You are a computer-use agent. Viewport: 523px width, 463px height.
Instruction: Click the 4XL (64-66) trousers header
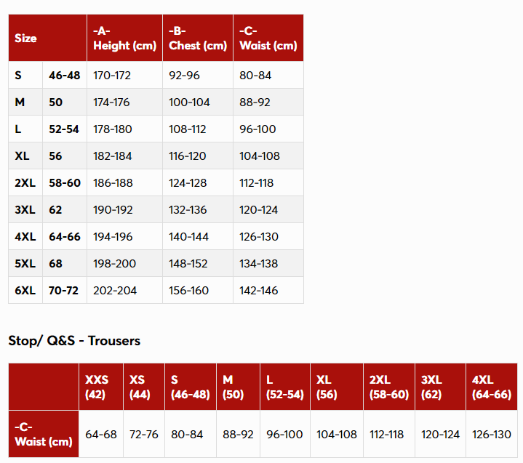tap(492, 387)
